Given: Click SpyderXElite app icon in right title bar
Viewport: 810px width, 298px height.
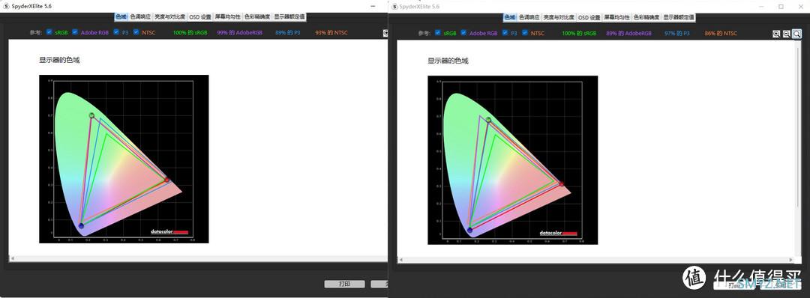Looking at the screenshot, I should (x=395, y=6).
